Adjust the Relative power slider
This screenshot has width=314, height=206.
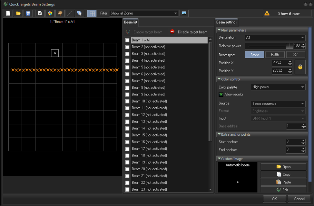[289, 46]
